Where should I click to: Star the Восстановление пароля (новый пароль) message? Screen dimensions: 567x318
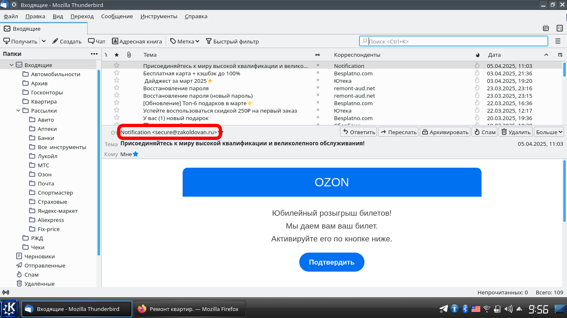[117, 96]
